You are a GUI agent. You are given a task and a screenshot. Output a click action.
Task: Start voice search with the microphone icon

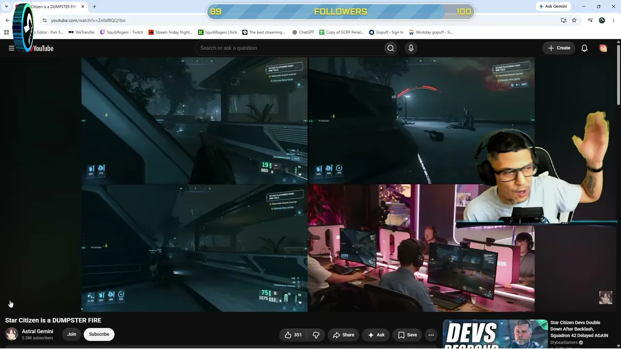411,48
